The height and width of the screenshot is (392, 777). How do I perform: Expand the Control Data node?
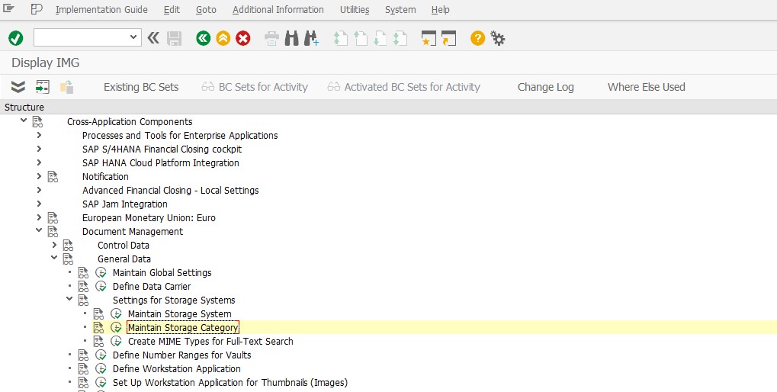click(x=54, y=245)
